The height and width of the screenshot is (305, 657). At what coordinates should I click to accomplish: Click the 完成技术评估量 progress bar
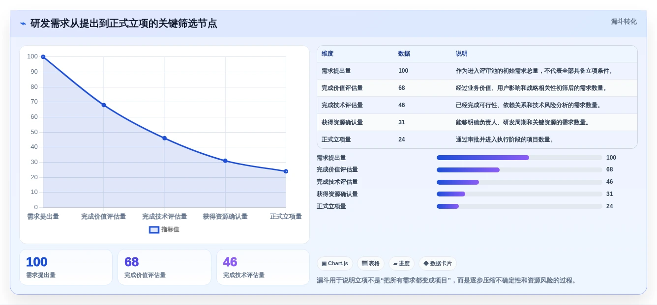pos(519,182)
